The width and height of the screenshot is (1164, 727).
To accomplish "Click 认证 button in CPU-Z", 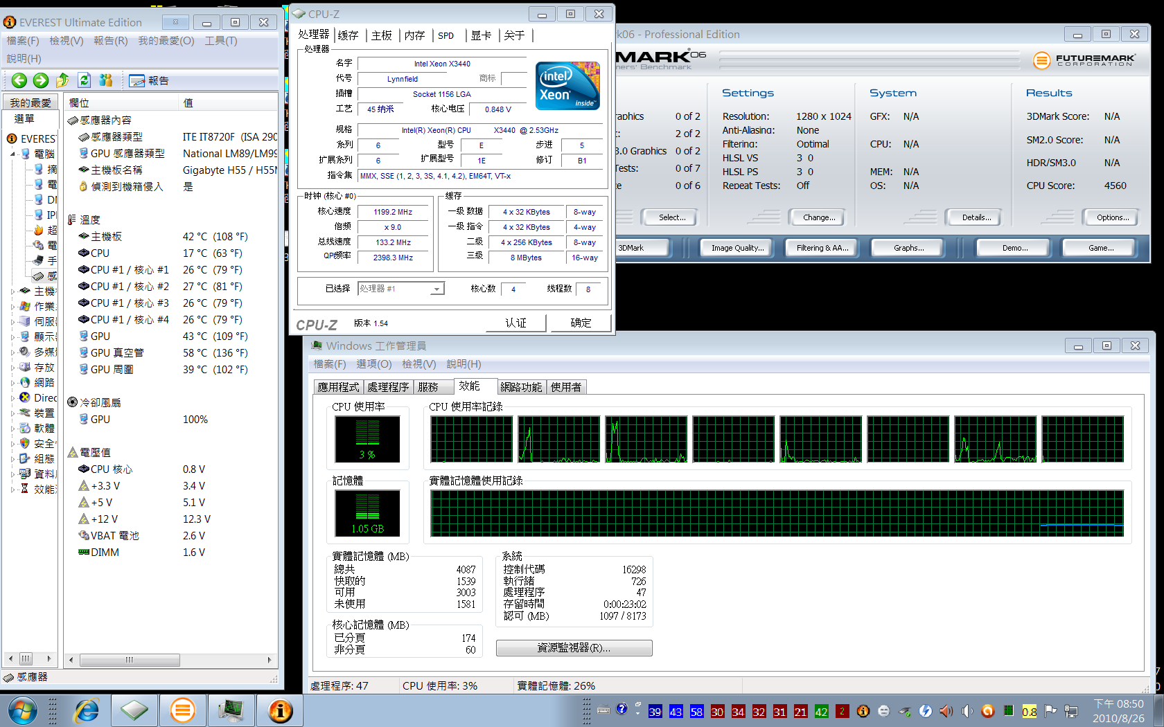I will pos(515,323).
